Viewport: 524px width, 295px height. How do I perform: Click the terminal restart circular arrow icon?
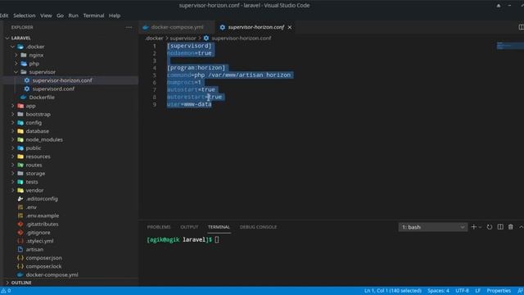point(490,227)
